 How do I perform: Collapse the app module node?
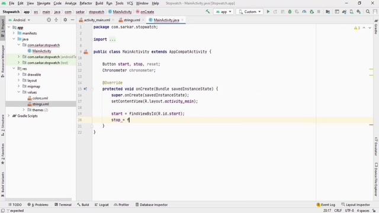[x=9, y=27]
